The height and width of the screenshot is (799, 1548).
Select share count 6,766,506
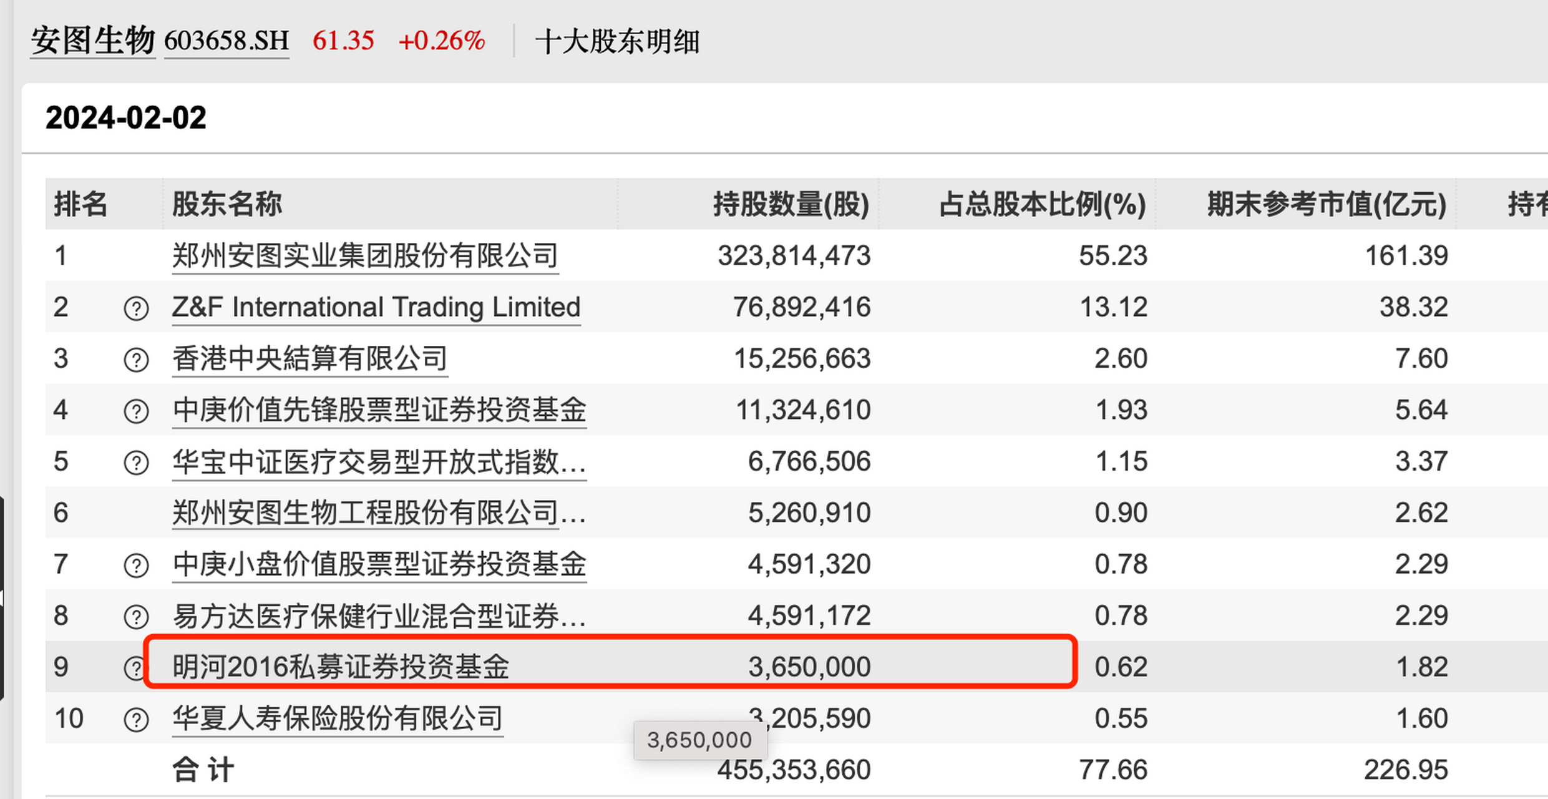tap(809, 462)
